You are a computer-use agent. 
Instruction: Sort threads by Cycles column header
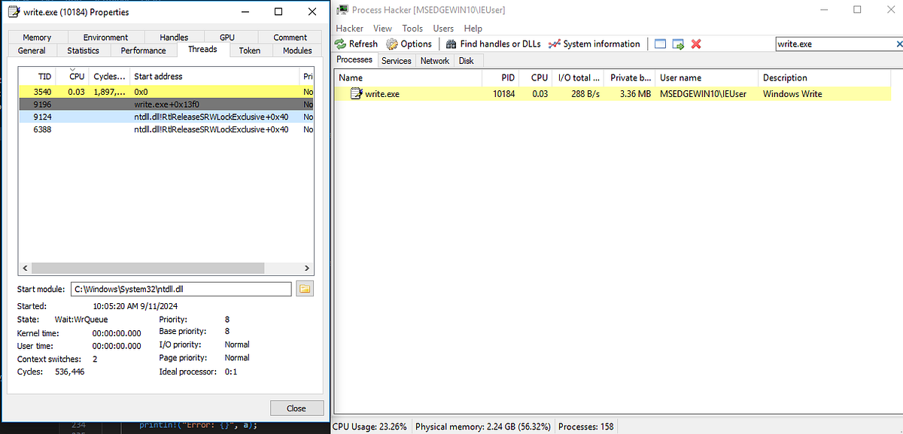click(110, 76)
